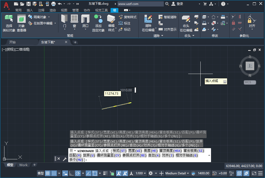Screen dimensions: 265x178
Task: Toggle lineweight display in status bar
Action: [105, 173]
